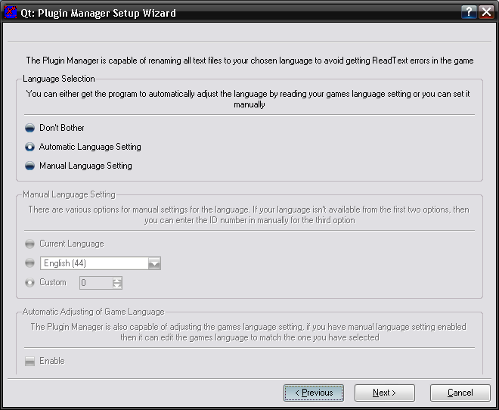The width and height of the screenshot is (499, 410).
Task: Click the question mark help button
Action: coord(469,13)
